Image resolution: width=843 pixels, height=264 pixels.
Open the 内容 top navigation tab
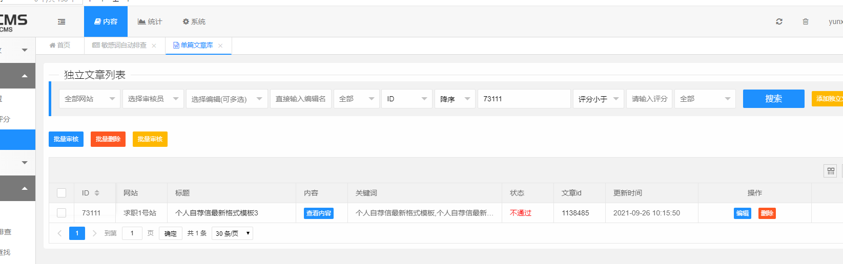pos(106,21)
